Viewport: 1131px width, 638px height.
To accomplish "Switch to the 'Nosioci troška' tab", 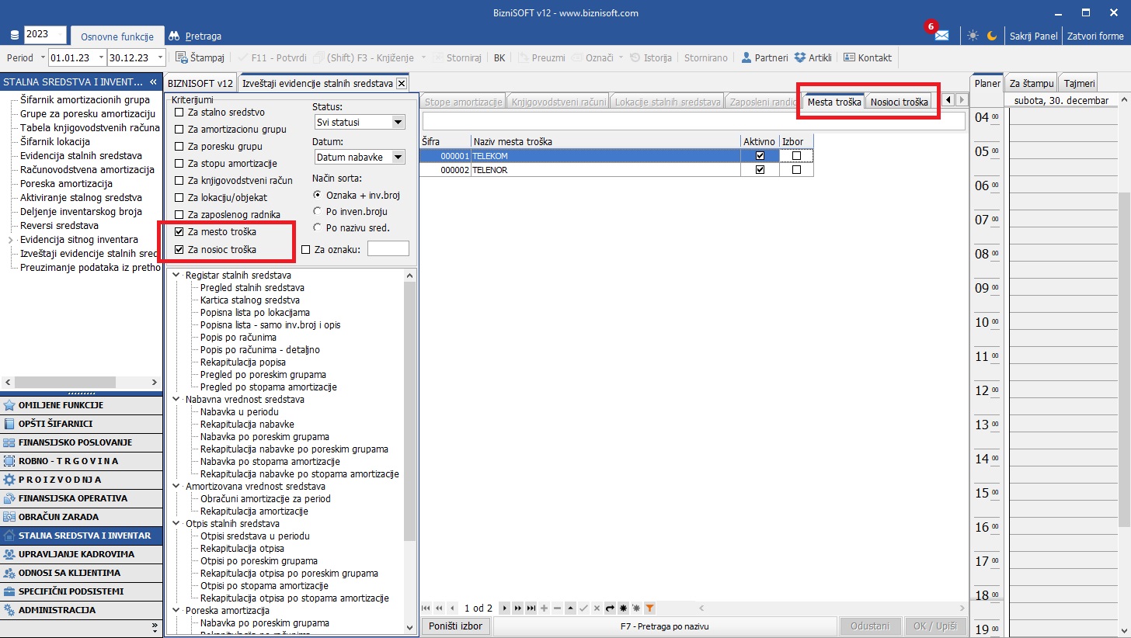I will (x=899, y=102).
